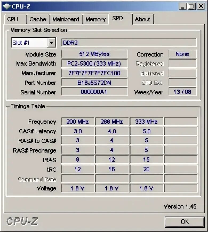Open the Cache tab
This screenshot has width=208, height=232.
click(x=38, y=19)
